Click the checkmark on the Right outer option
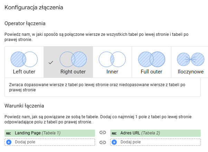The width and height of the screenshot is (208, 152). pos(51,62)
